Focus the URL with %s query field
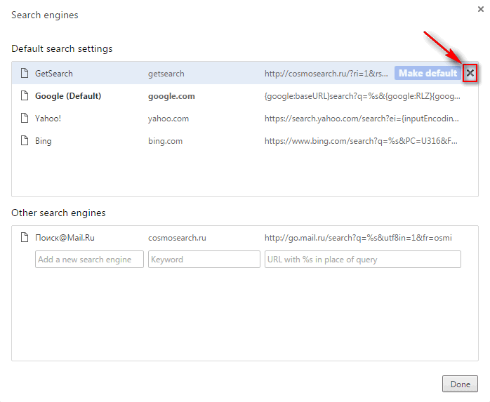This screenshot has height=402, width=490. pos(363,260)
